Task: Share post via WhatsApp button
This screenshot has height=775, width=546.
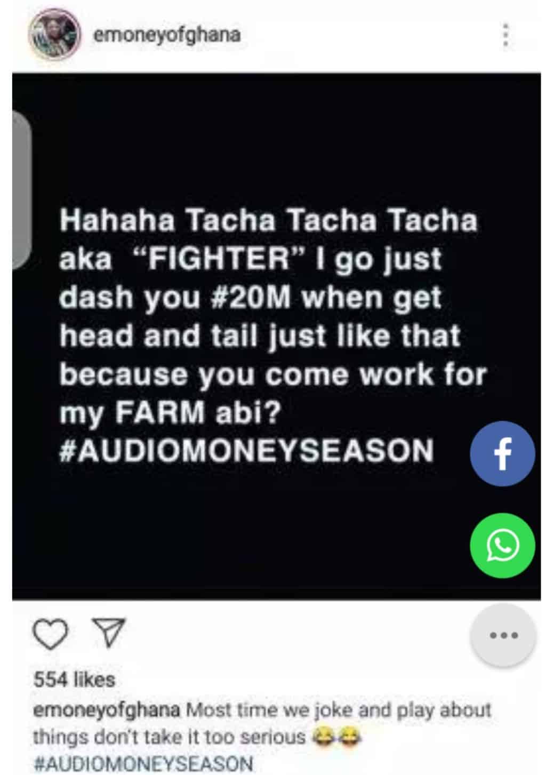Action: [x=502, y=545]
